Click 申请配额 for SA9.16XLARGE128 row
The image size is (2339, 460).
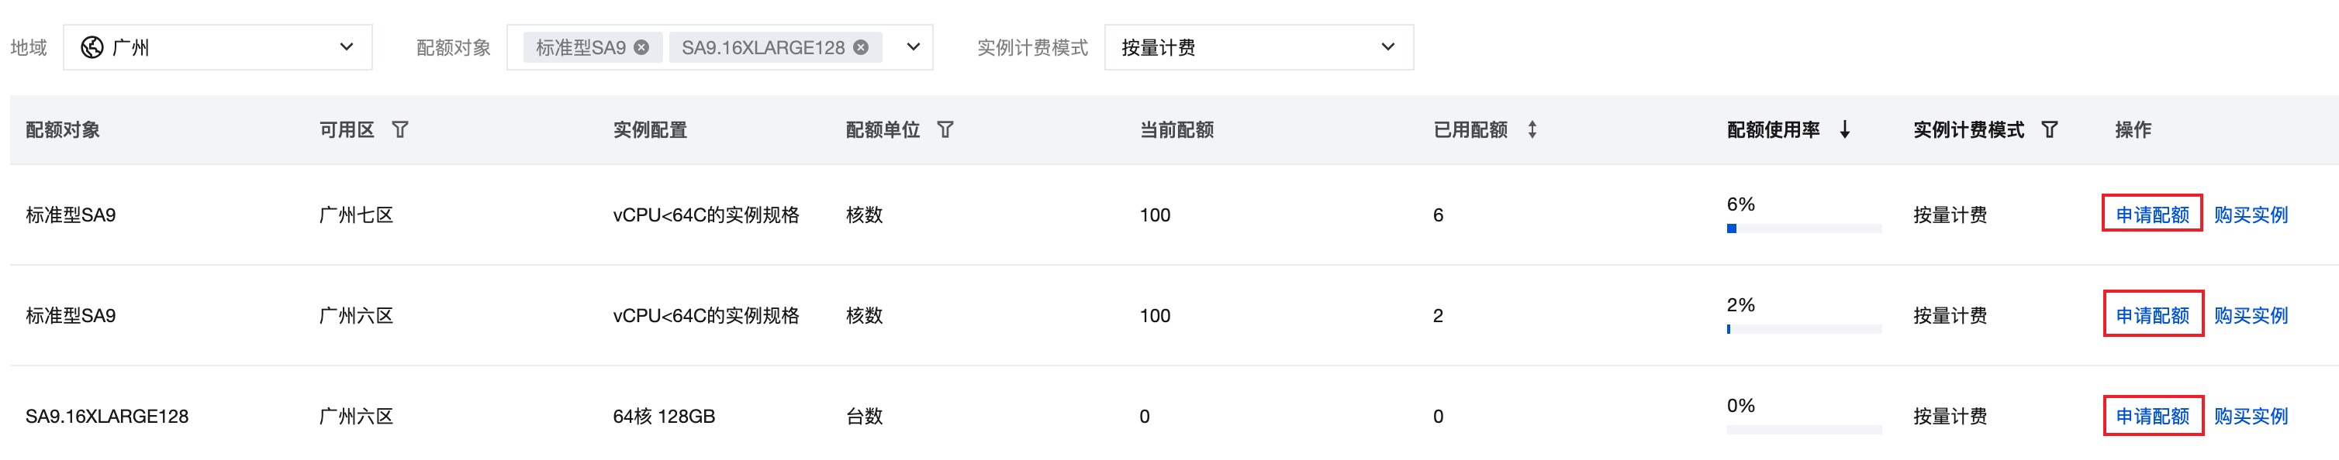coord(2152,417)
